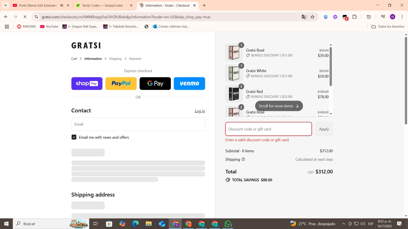Open media controls icon
Image resolution: width=408 pixels, height=229 pixels.
pos(383,17)
